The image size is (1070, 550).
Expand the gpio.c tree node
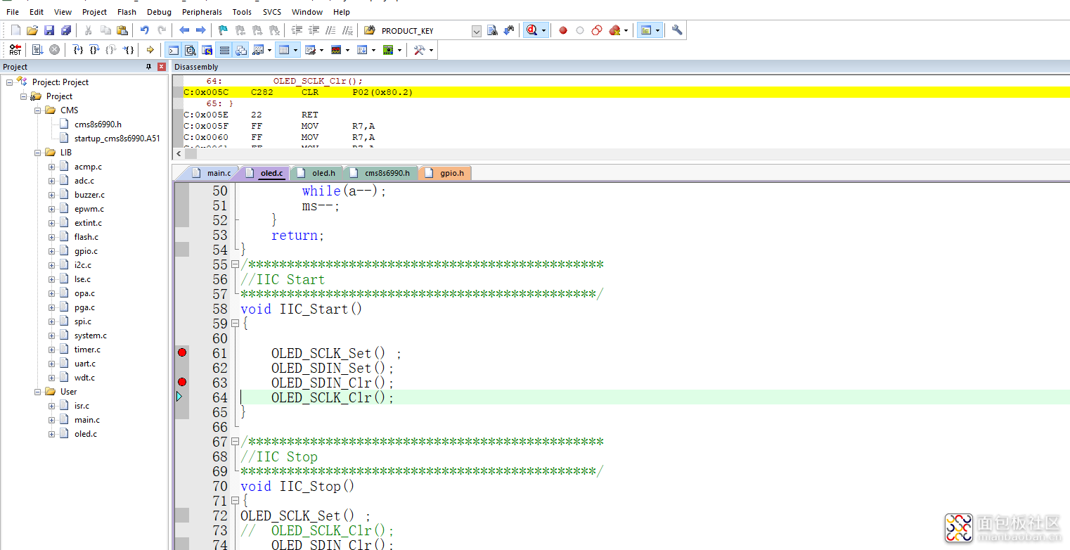coord(52,251)
